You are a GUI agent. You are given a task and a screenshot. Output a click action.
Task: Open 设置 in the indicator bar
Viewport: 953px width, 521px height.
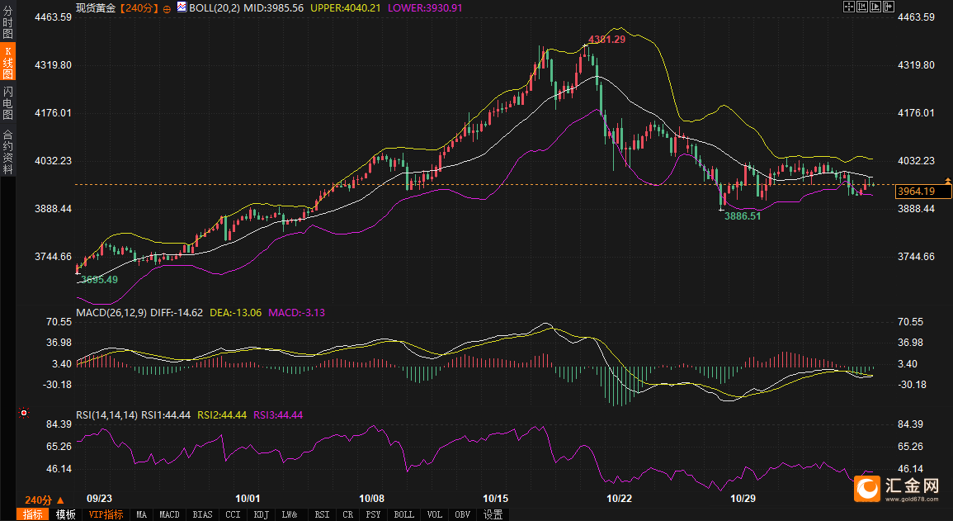pyautogui.click(x=493, y=514)
